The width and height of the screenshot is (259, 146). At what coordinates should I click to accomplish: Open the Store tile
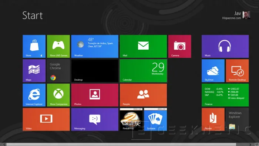[x=34, y=46]
